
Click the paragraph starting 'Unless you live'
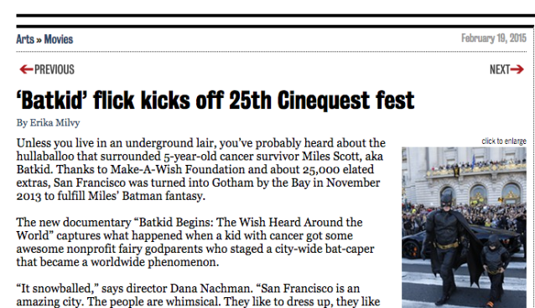point(201,169)
